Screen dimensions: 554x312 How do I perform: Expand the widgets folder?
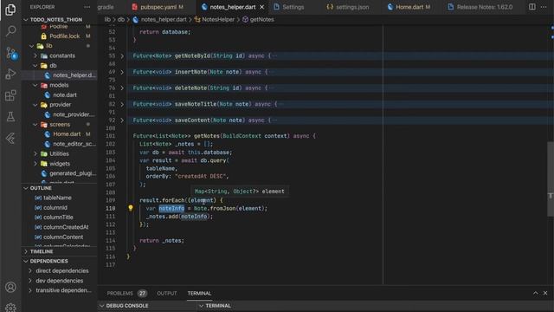click(x=35, y=164)
